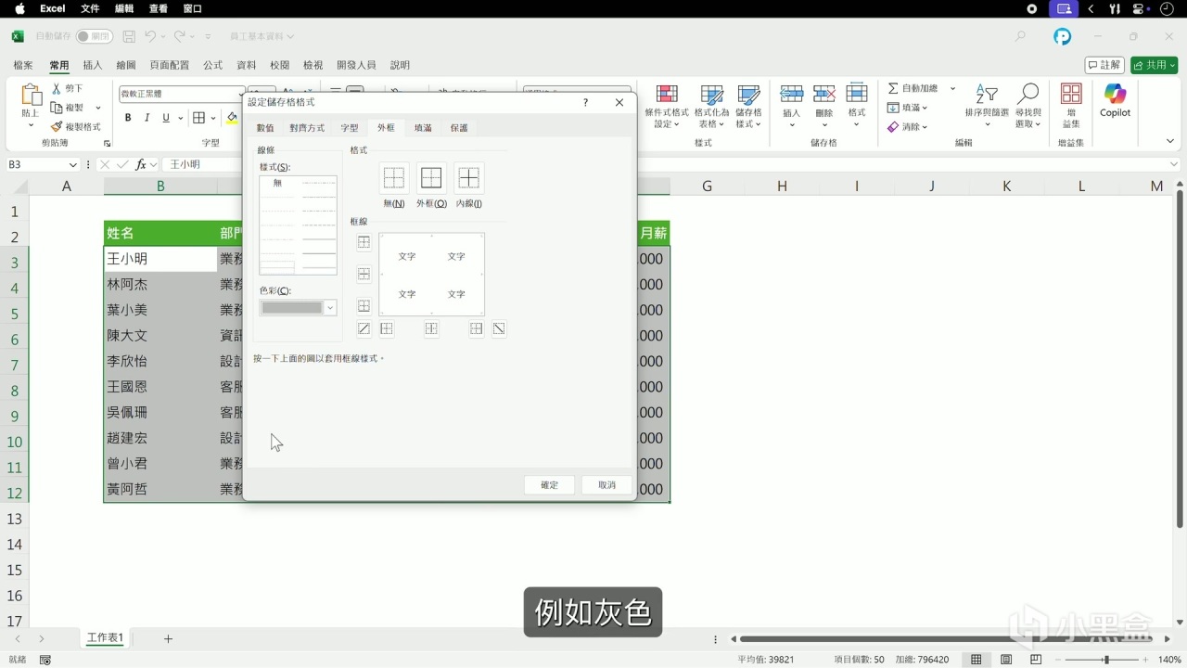This screenshot has width=1187, height=668.
Task: Open the 文件 menu in macOS menu bar
Action: point(90,8)
